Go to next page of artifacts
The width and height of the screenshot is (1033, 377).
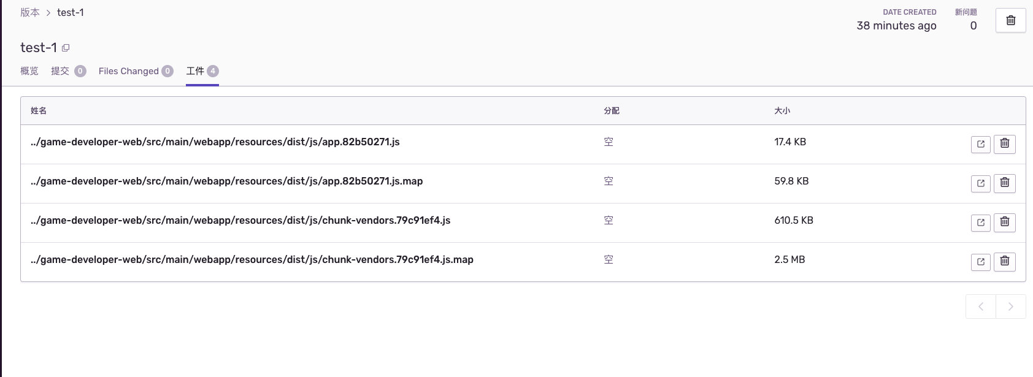(1010, 307)
